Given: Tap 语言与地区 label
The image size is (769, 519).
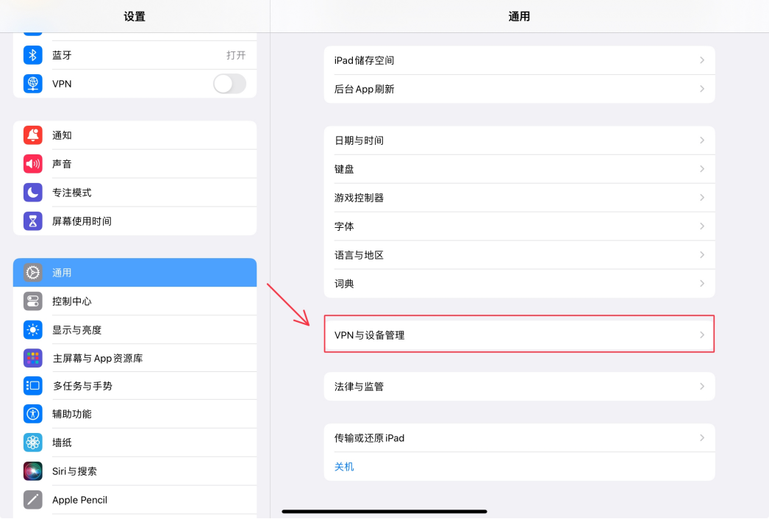Looking at the screenshot, I should (x=359, y=255).
